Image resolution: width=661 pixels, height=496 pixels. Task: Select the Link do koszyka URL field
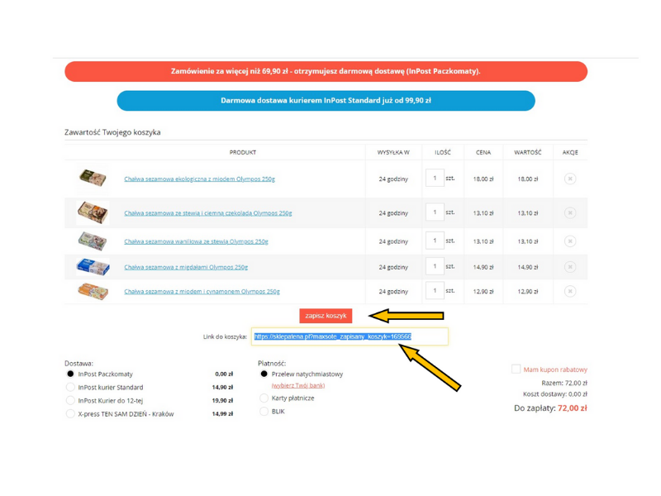click(350, 336)
